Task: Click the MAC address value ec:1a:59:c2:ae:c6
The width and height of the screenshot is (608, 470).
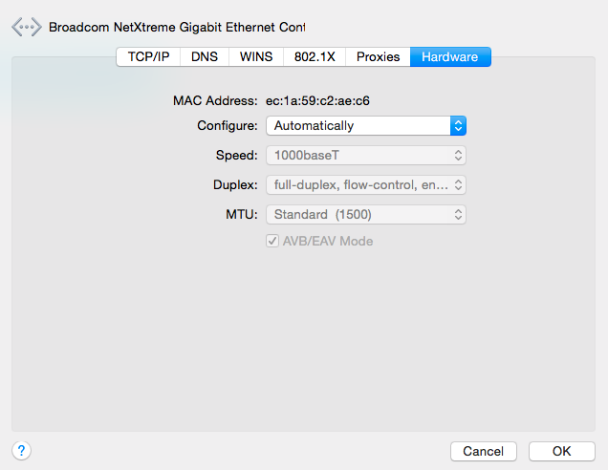Action: click(x=317, y=100)
